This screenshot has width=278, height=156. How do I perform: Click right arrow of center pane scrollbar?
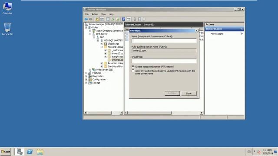click(x=202, y=113)
